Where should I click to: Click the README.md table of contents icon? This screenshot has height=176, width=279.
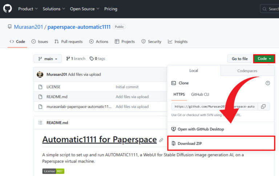point(40,123)
